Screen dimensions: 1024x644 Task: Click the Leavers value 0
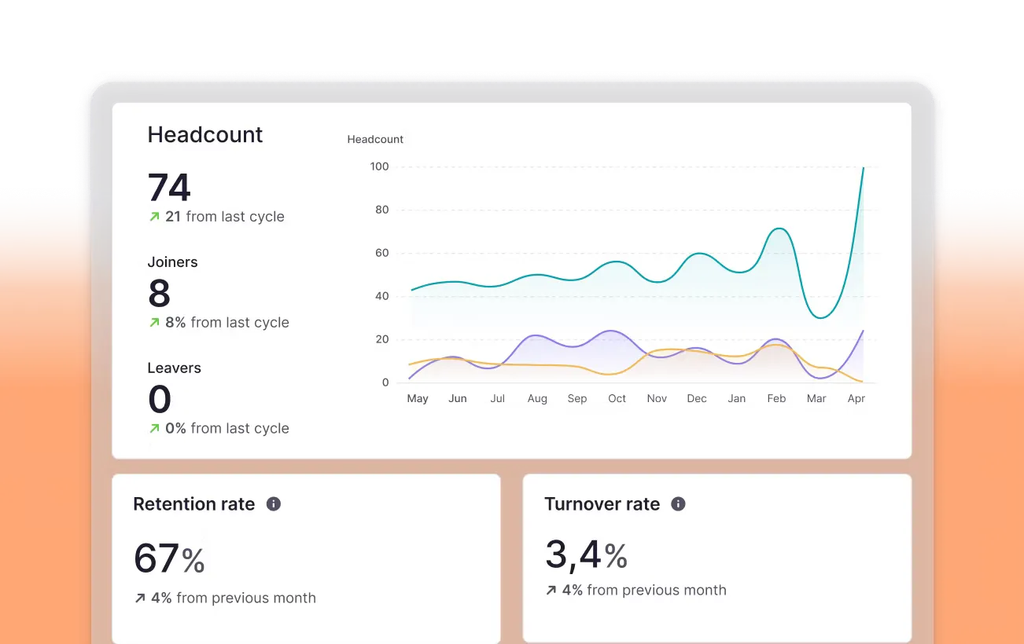[x=160, y=399]
